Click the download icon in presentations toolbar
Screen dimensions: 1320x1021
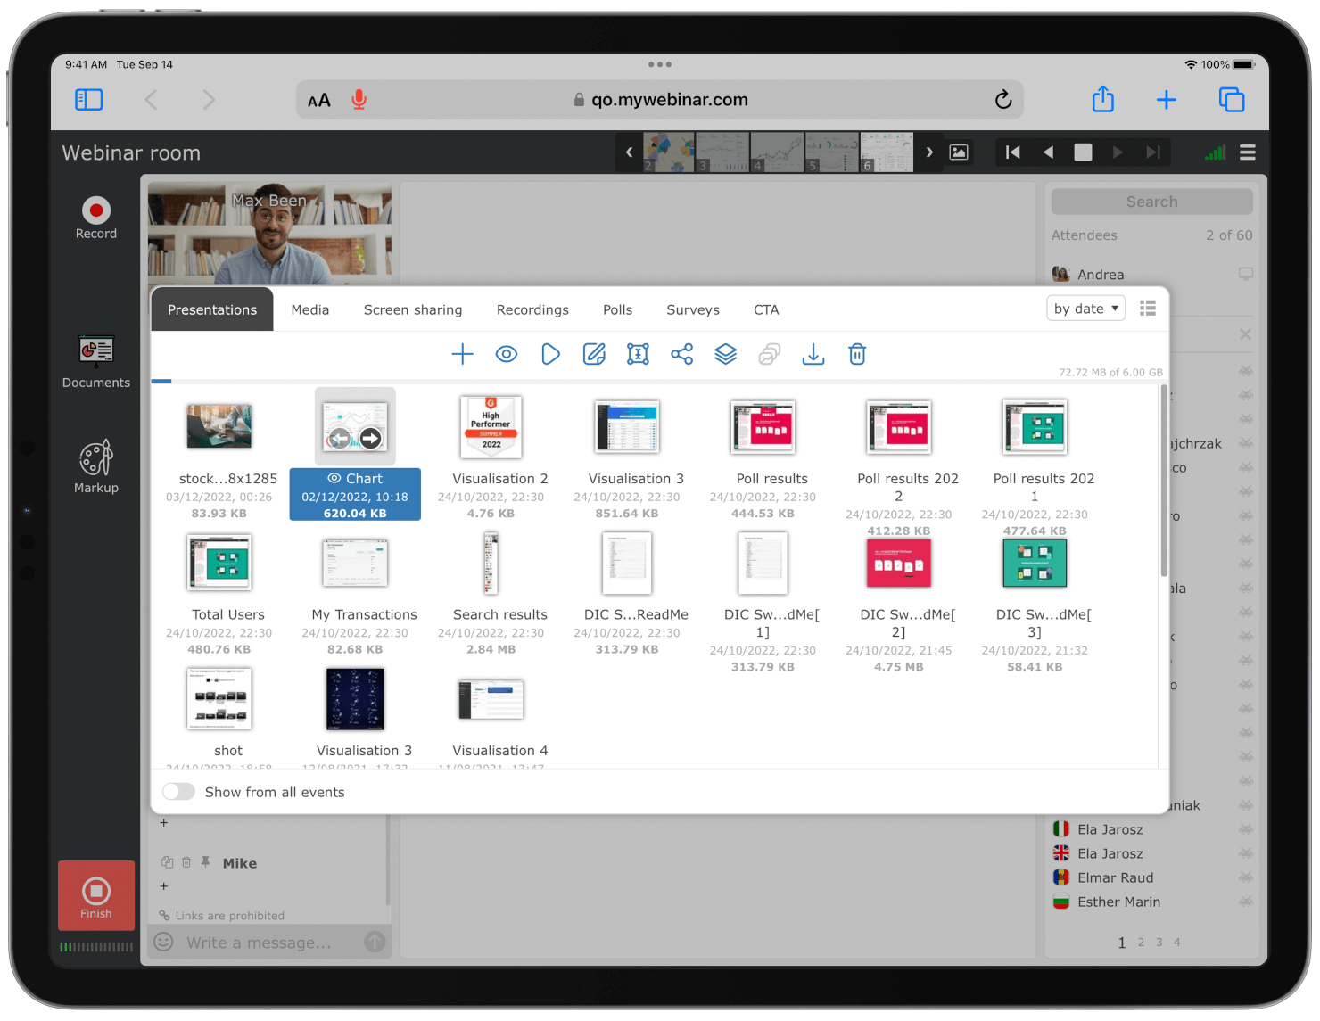[813, 355]
